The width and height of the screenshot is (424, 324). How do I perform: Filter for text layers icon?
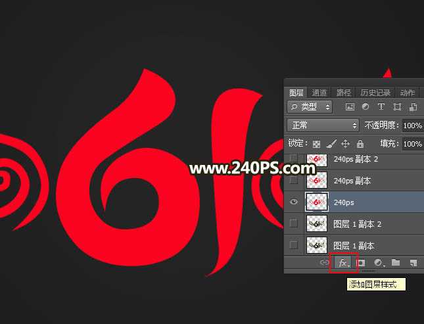pos(381,106)
